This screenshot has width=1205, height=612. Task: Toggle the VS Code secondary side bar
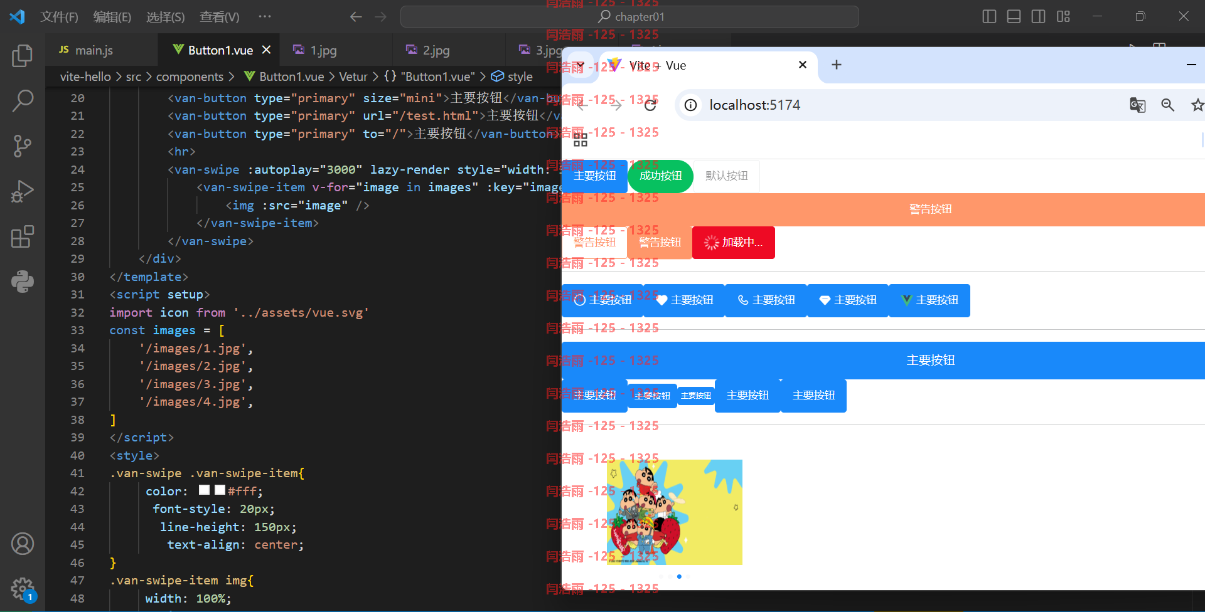coord(1039,16)
